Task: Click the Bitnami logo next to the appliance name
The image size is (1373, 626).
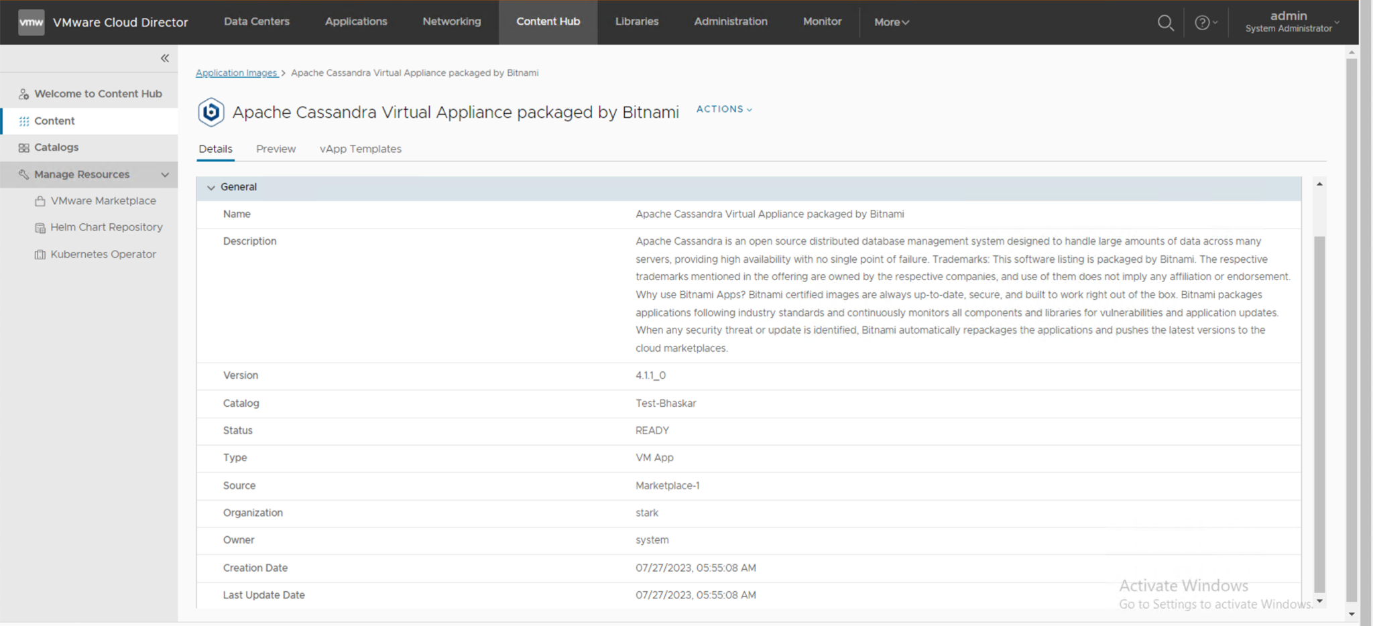Action: tap(211, 112)
